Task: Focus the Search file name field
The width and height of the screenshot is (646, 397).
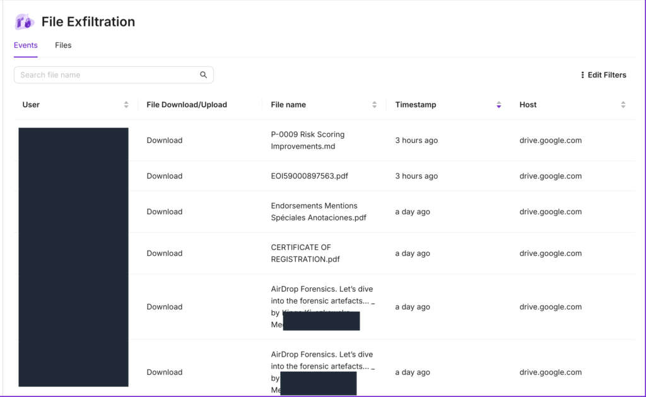Action: (107, 75)
